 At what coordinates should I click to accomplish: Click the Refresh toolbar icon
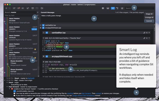[42, 8]
